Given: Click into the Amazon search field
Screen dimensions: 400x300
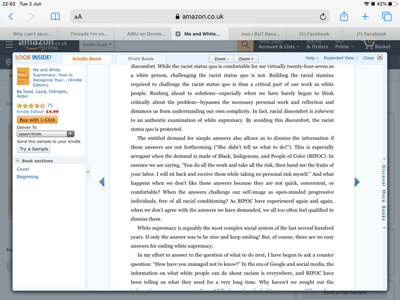Looking at the screenshot, I should [x=176, y=45].
